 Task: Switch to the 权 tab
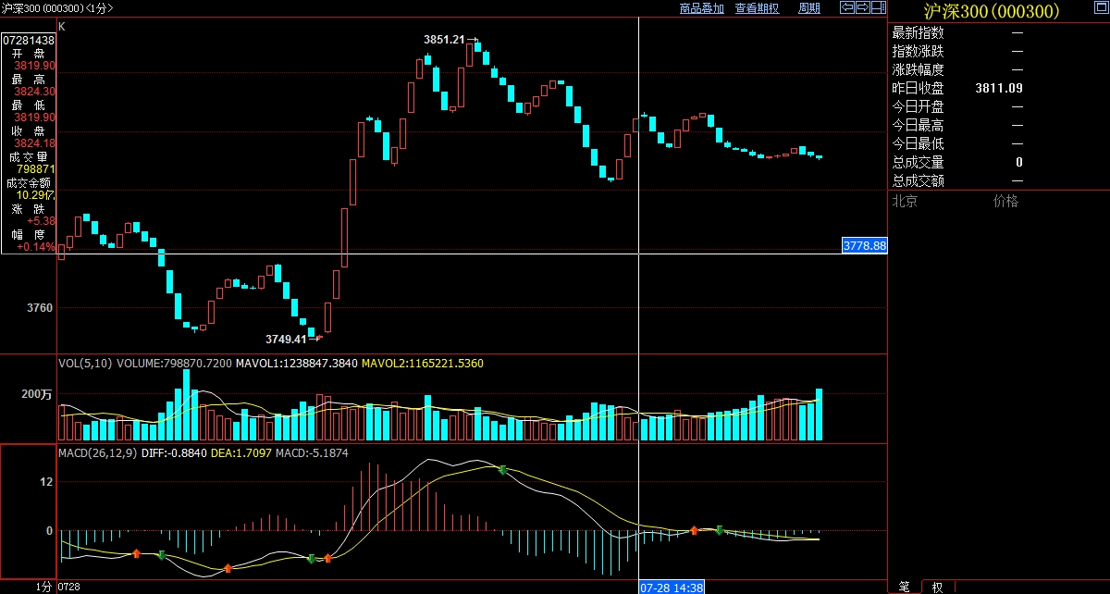pos(937,587)
